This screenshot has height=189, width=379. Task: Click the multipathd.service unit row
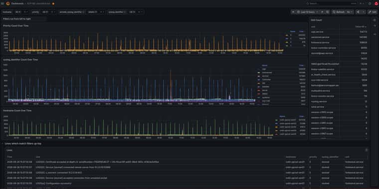click(x=339, y=91)
